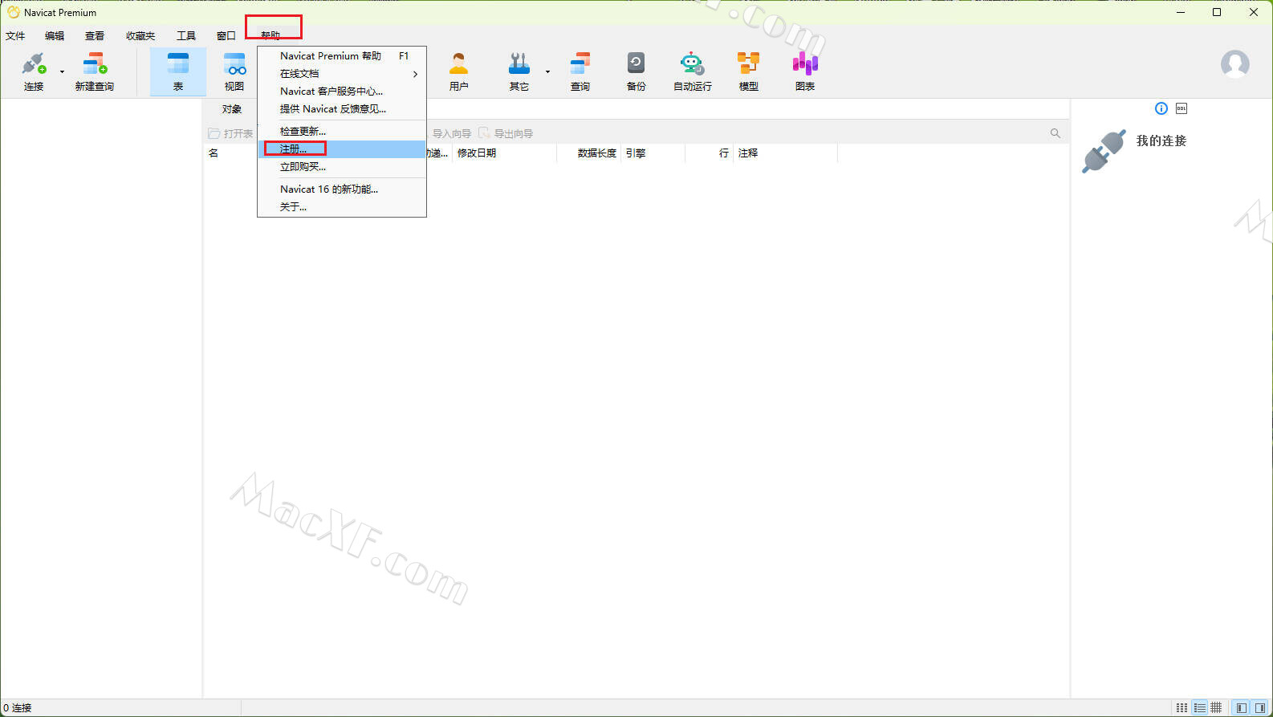Click the search magnifier in object bar
The width and height of the screenshot is (1273, 717).
[x=1055, y=133]
